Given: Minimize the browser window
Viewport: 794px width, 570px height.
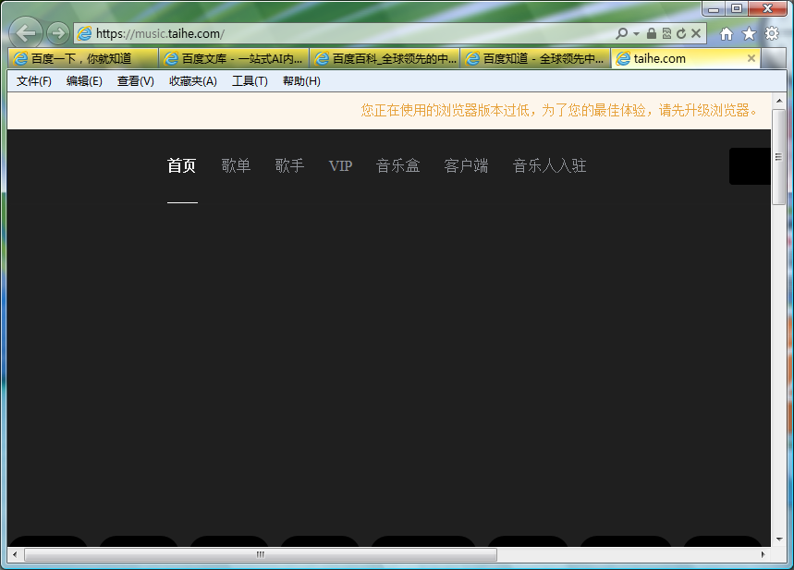Looking at the screenshot, I should pos(714,8).
